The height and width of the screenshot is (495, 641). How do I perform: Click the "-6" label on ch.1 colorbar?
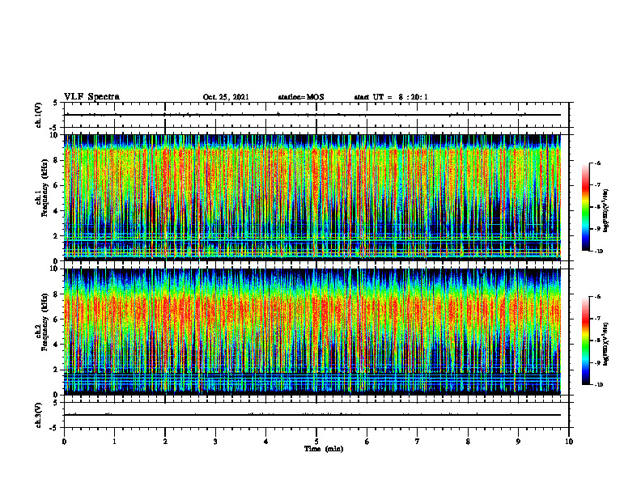[598, 163]
